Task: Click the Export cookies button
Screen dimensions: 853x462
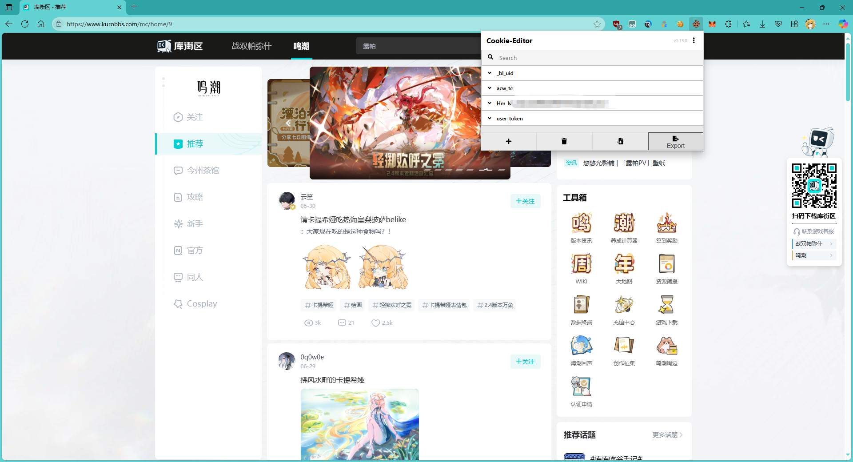Action: (675, 141)
